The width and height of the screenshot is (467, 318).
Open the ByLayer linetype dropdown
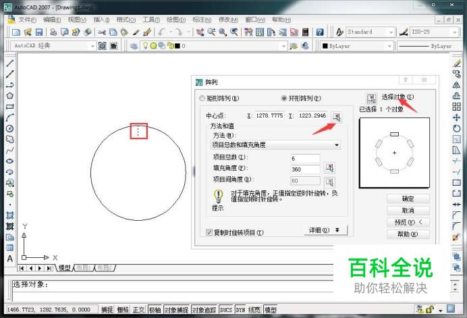pos(430,46)
